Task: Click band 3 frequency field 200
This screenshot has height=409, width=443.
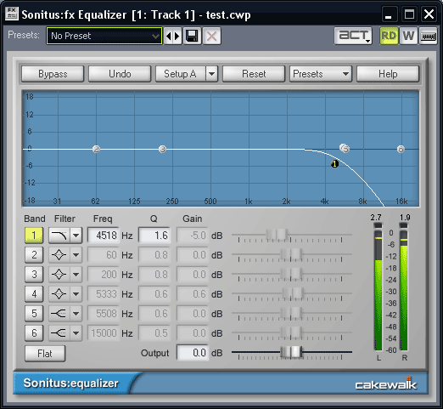Action: 104,275
